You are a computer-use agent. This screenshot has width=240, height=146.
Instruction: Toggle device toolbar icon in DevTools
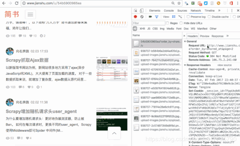pyautogui.click(x=142, y=10)
